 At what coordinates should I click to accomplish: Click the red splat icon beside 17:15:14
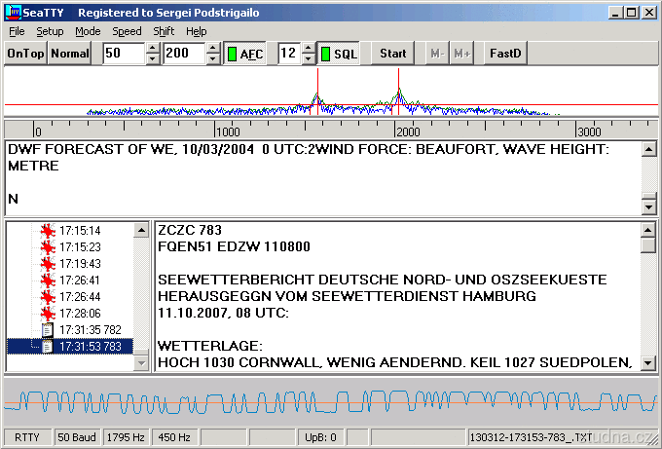tap(46, 231)
